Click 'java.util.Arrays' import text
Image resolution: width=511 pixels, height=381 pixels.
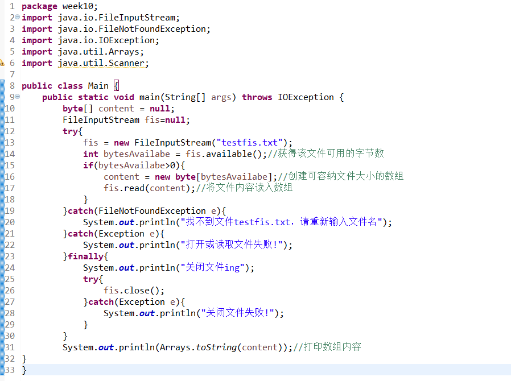point(98,52)
